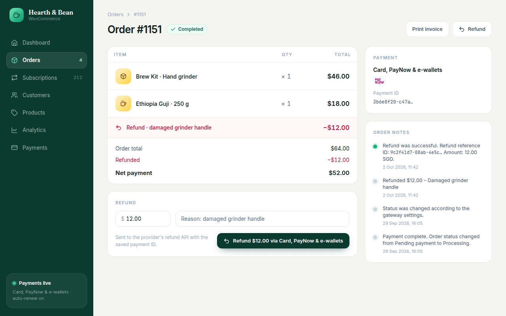Image resolution: width=506 pixels, height=316 pixels.
Task: Click the Order #1151 page heading
Action: 135,29
